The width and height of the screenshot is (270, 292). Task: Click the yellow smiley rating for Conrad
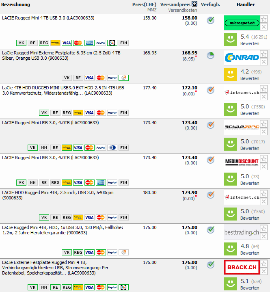coord(231,74)
